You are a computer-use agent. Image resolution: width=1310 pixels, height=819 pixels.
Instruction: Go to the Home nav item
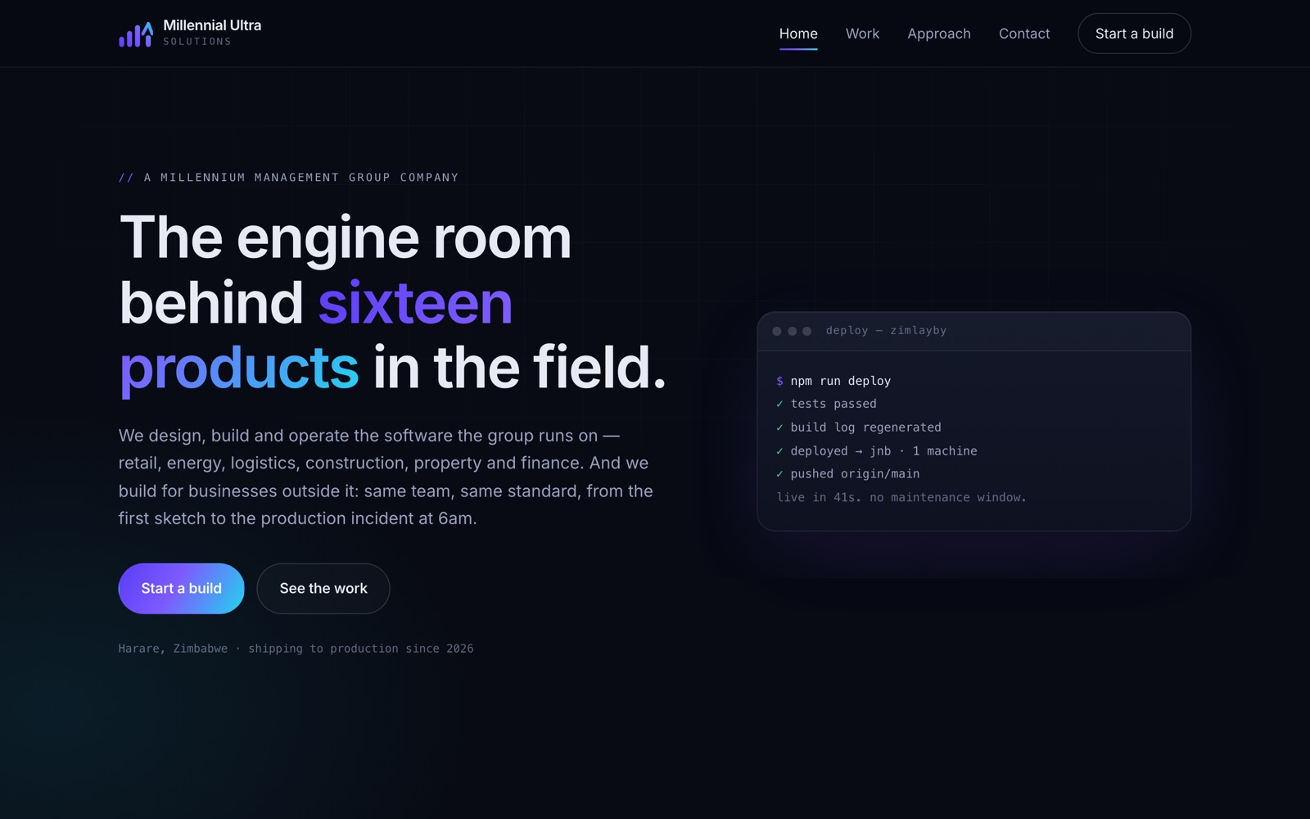coord(798,34)
